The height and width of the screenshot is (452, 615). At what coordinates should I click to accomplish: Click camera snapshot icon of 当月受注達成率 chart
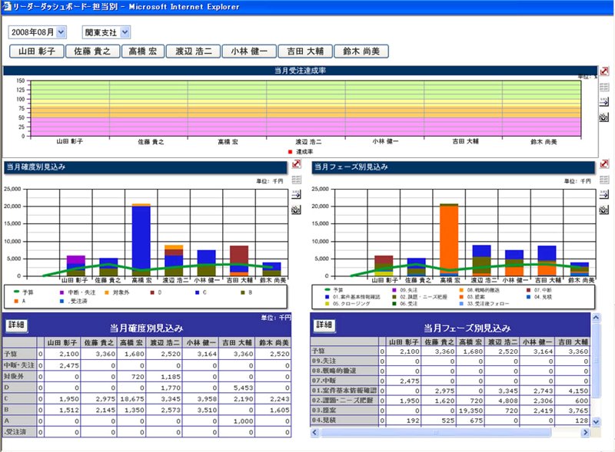coord(604,117)
